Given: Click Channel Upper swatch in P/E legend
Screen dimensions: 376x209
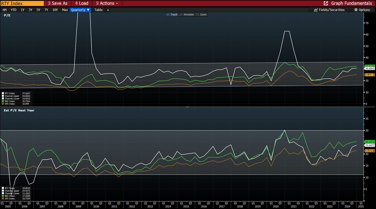Looking at the screenshot, I should (3, 96).
